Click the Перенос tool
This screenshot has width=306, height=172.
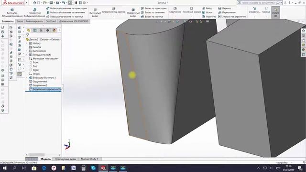point(225,9)
